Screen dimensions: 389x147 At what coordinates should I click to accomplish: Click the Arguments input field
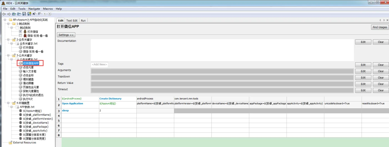[x=222, y=71]
